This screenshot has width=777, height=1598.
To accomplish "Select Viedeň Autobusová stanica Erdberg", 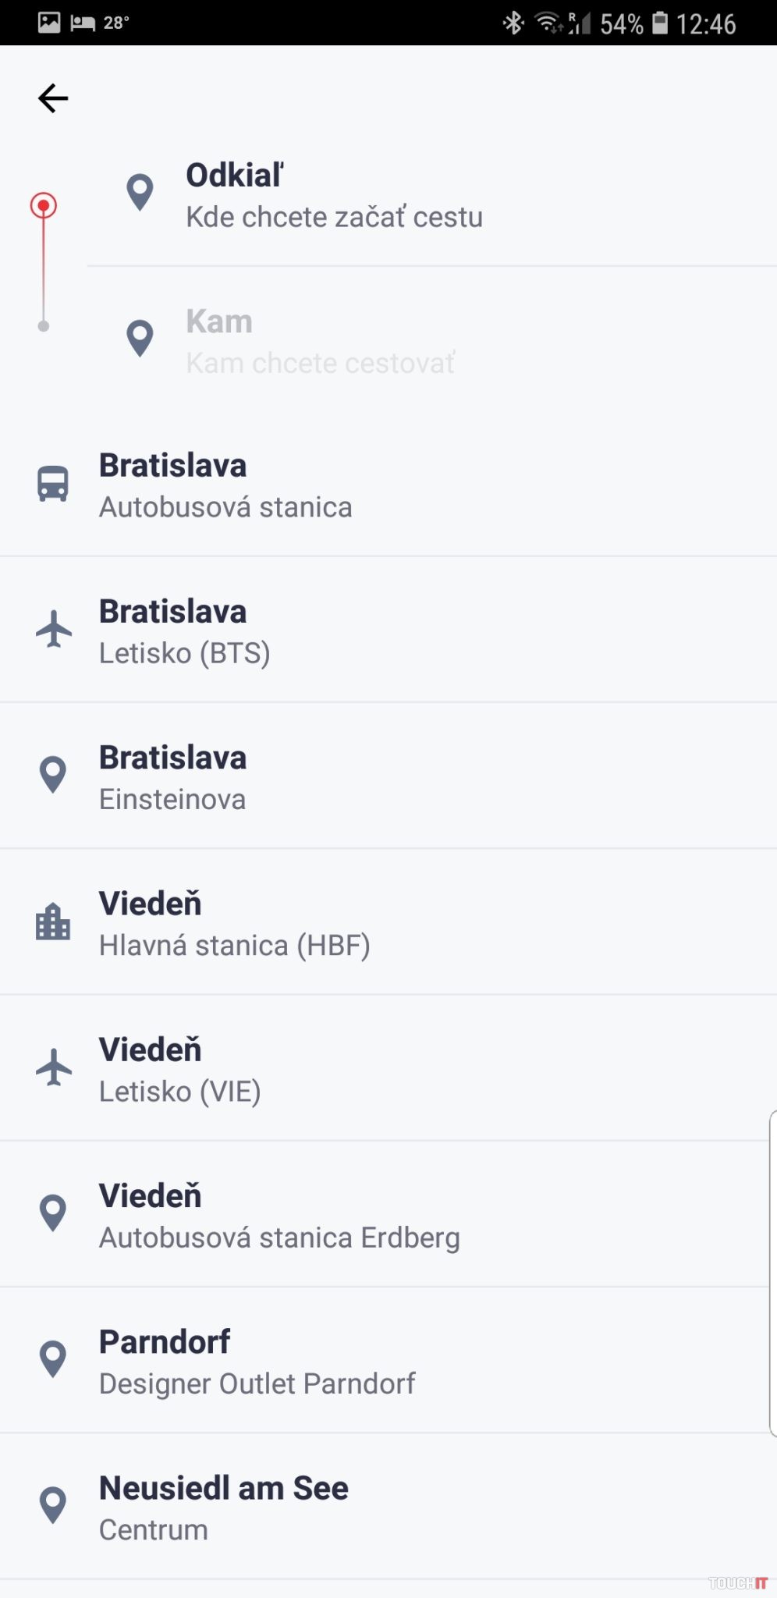I will click(279, 1215).
